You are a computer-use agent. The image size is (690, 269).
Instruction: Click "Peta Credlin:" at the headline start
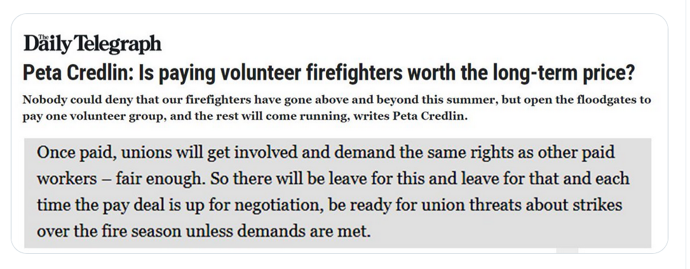pos(78,73)
